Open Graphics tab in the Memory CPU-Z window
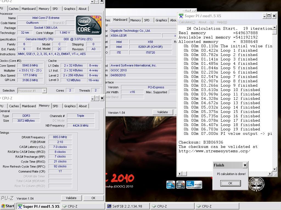Viewport: 281px width, 210px height. 70,106
